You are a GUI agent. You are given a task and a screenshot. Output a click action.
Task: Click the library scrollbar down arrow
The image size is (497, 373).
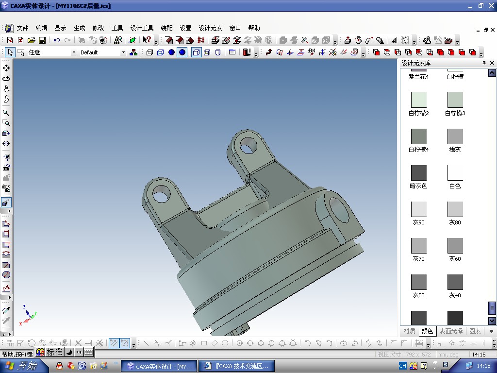coord(492,321)
